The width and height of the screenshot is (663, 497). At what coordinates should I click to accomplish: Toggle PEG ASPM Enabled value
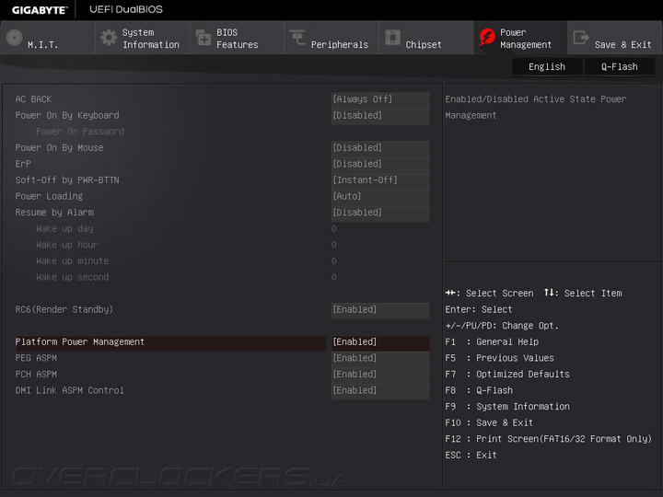click(380, 358)
